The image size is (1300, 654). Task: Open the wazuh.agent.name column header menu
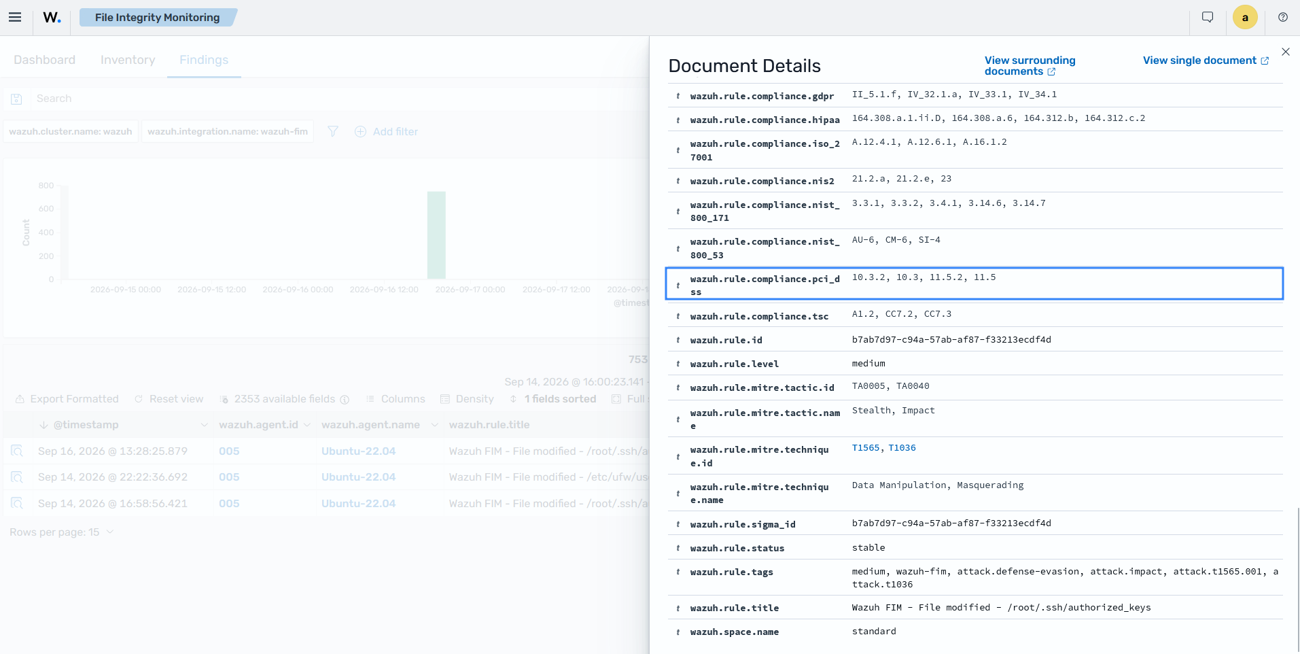coord(434,425)
